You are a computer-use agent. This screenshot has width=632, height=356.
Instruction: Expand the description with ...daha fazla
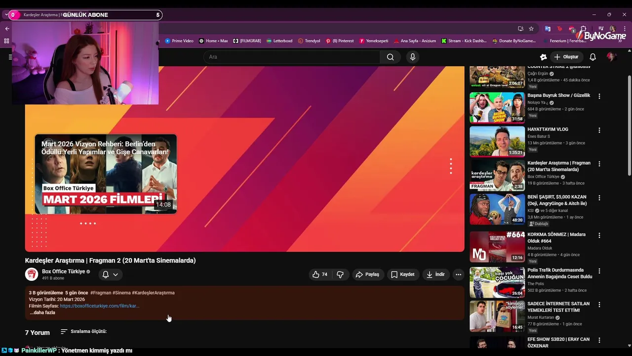pyautogui.click(x=42, y=312)
